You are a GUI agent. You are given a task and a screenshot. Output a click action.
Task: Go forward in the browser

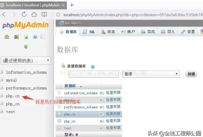click(x=14, y=15)
